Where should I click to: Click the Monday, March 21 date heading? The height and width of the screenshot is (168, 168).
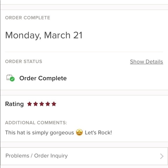(44, 35)
